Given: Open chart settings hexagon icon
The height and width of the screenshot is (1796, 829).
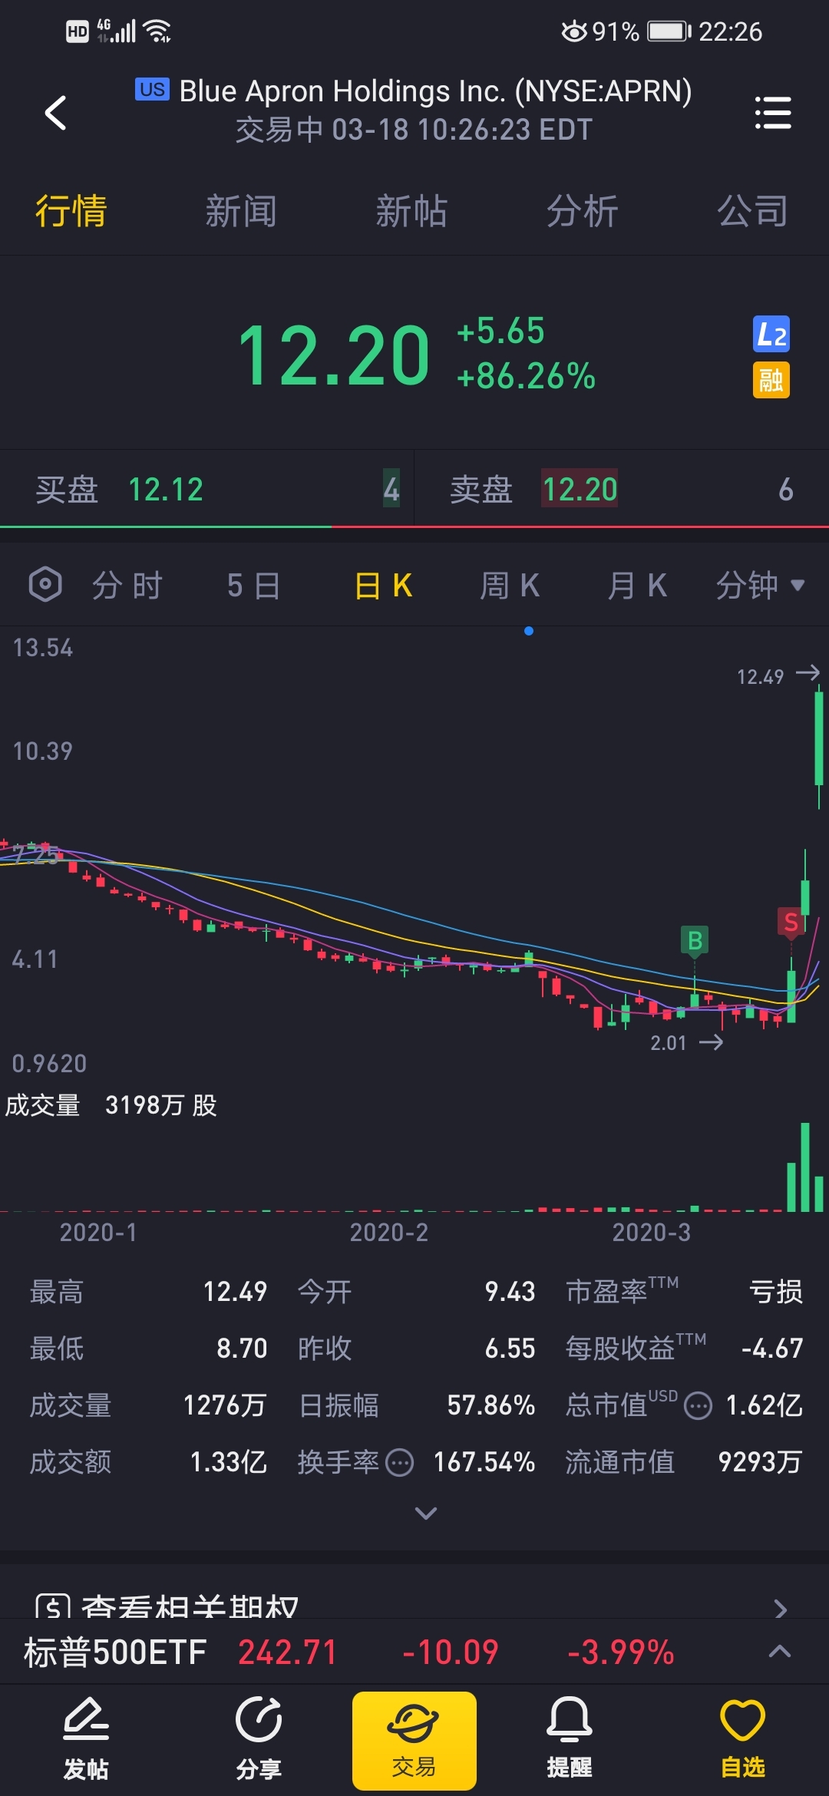Looking at the screenshot, I should click(x=45, y=585).
